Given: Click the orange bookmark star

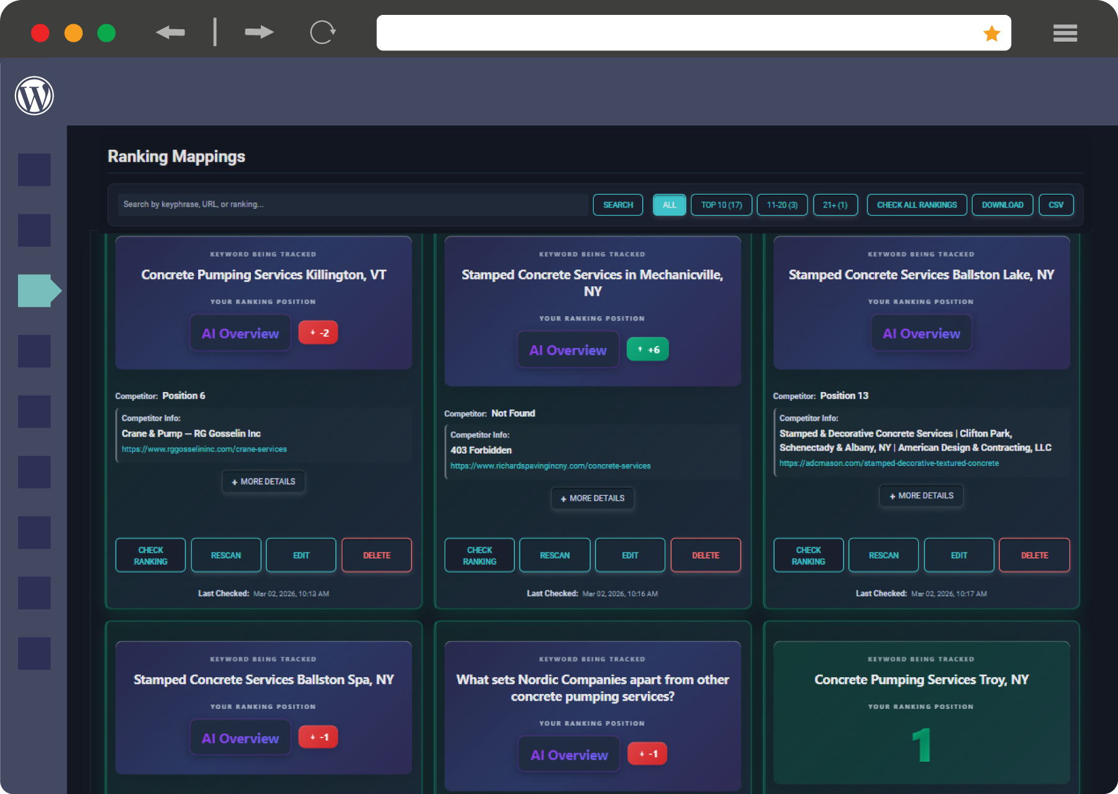Looking at the screenshot, I should (x=991, y=34).
